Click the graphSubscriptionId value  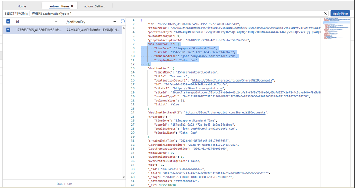[217, 40]
